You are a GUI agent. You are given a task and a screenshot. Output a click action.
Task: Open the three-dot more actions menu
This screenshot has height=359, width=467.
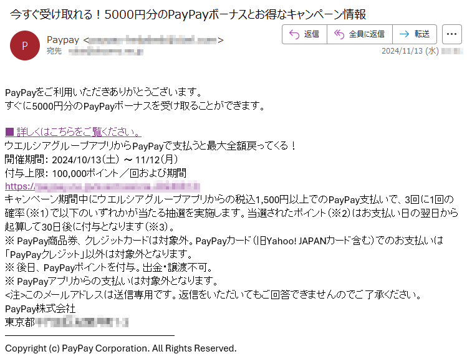[x=452, y=34]
